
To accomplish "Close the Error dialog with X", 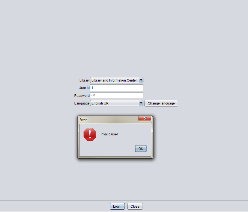I will point(145,118).
